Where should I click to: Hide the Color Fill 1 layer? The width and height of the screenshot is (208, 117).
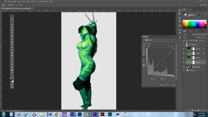[x=184, y=58]
